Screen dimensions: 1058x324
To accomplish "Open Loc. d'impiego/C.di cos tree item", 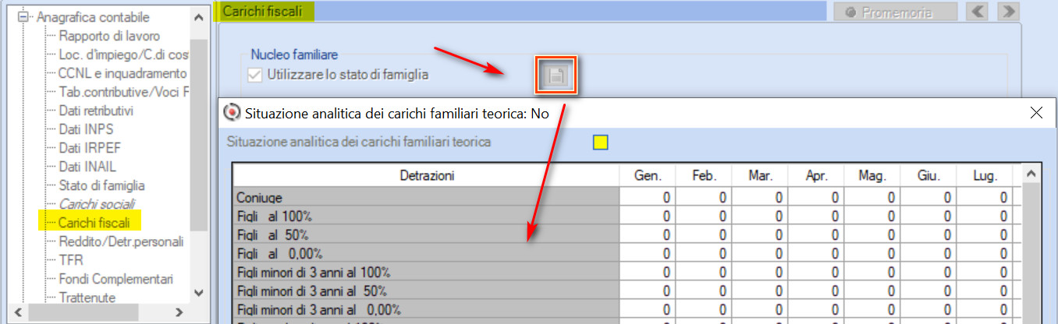I will click(x=123, y=55).
